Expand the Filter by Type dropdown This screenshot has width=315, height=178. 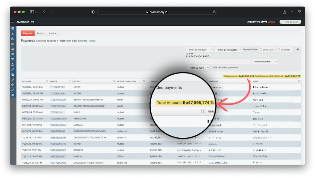coord(198,68)
